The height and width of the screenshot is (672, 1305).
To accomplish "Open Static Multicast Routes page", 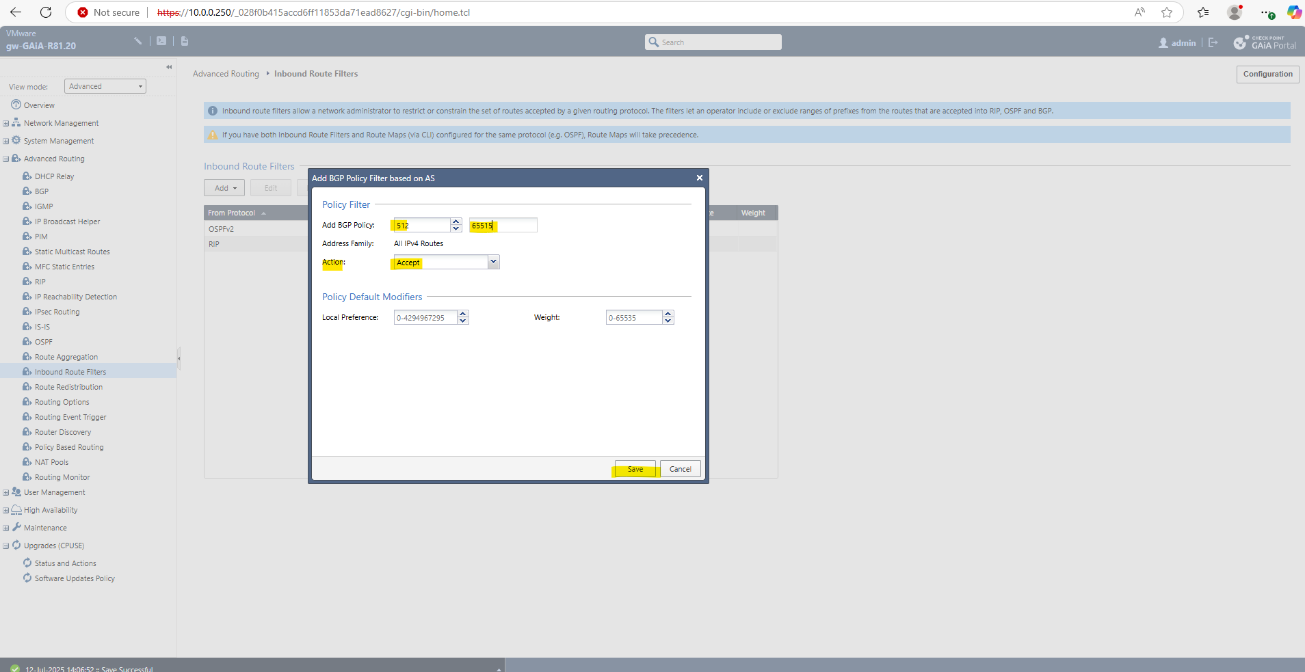I will pos(72,252).
